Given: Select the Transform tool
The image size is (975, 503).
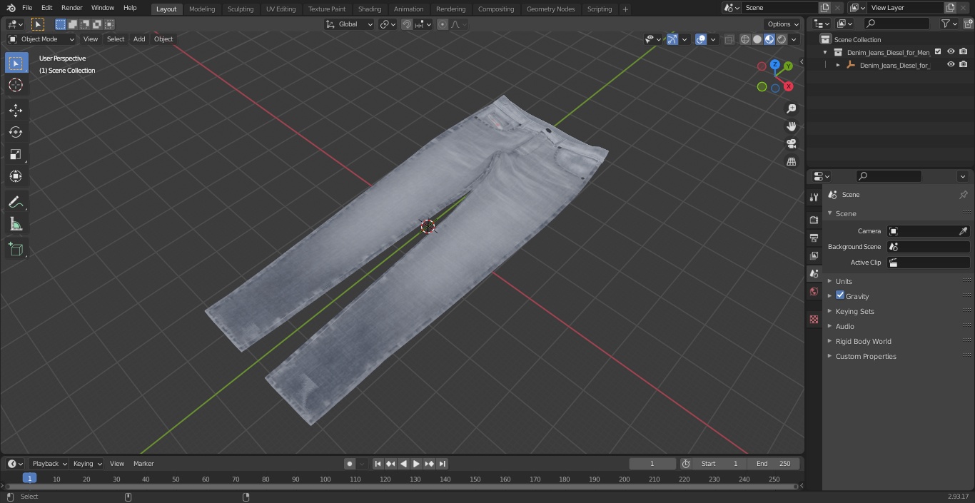Looking at the screenshot, I should click(16, 176).
